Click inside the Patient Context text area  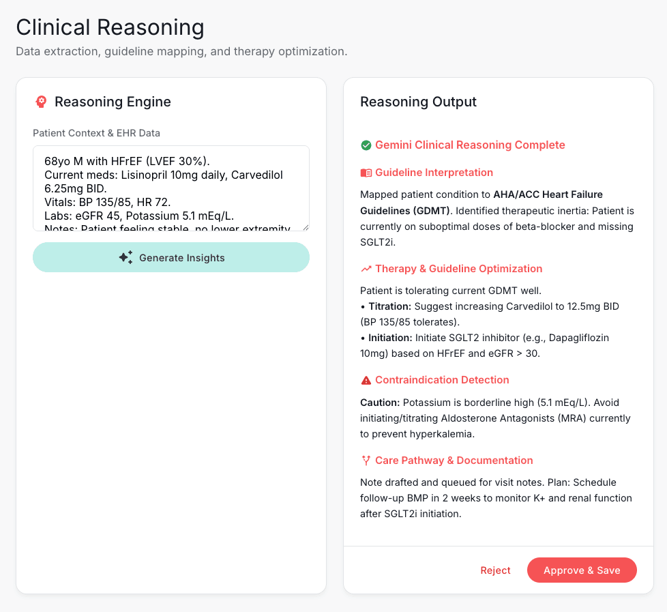pos(171,188)
